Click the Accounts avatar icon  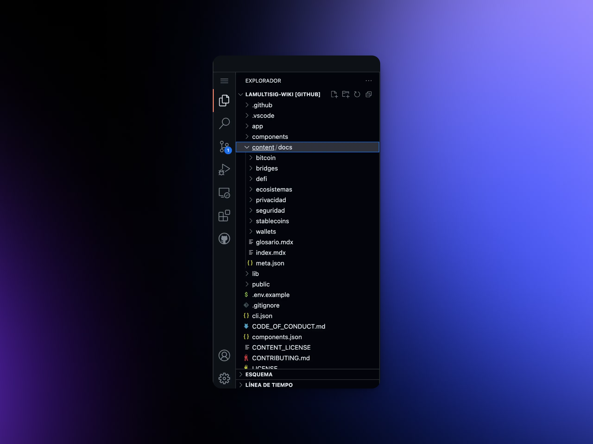click(224, 356)
